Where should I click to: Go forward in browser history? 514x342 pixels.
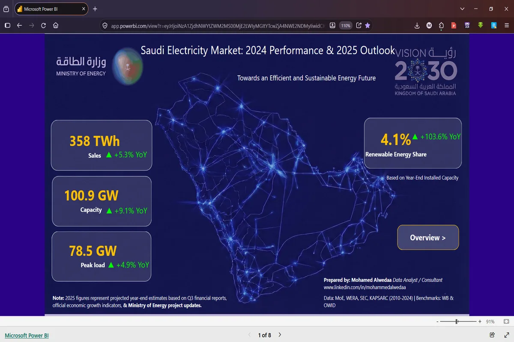31,26
